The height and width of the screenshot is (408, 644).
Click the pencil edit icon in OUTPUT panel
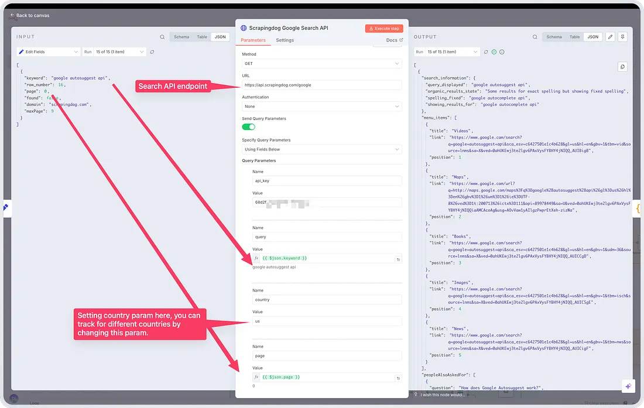click(x=610, y=37)
